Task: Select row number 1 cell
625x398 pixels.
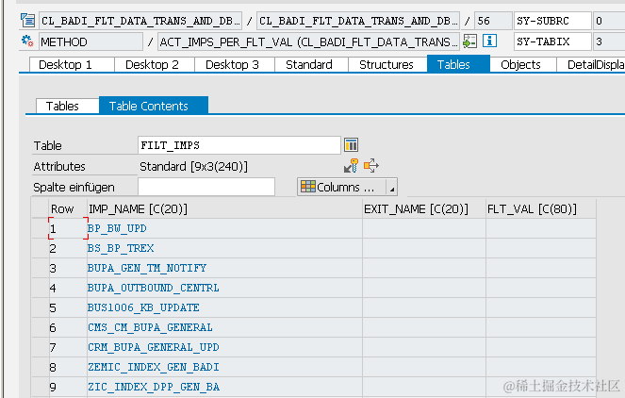Action: [68, 228]
